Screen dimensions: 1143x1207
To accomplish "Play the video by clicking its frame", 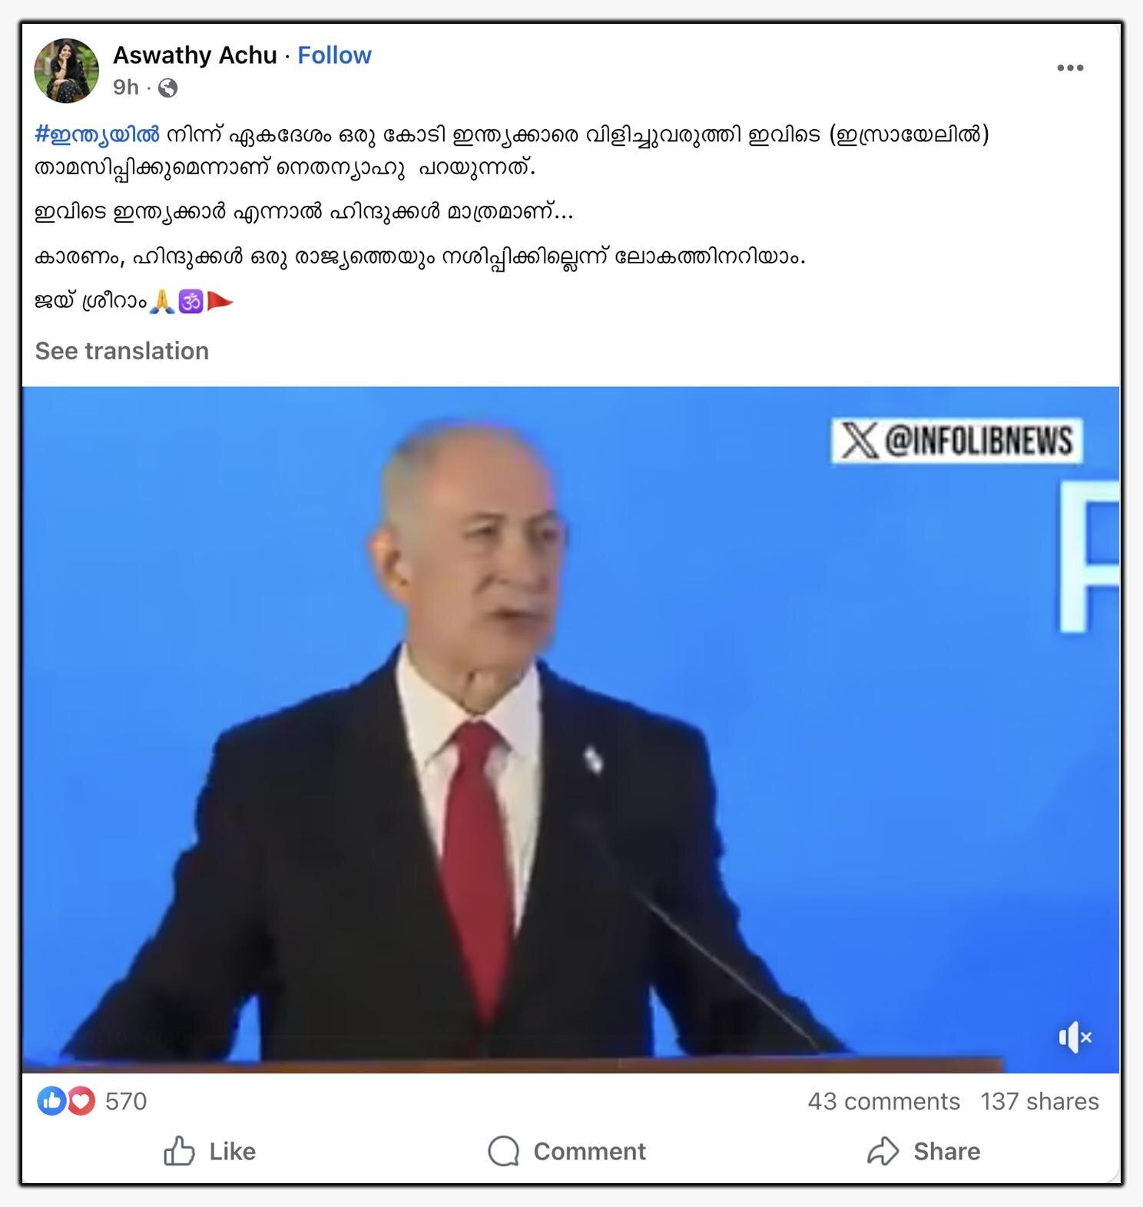I will pyautogui.click(x=571, y=729).
